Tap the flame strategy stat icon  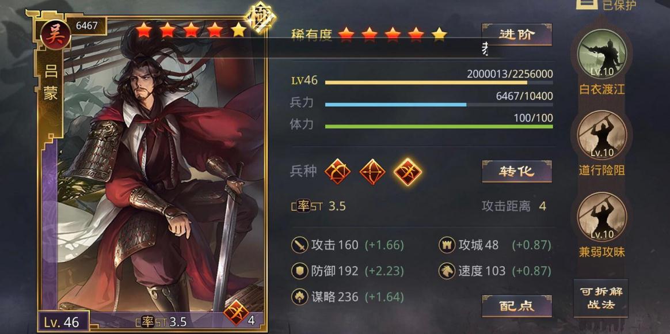tap(300, 297)
